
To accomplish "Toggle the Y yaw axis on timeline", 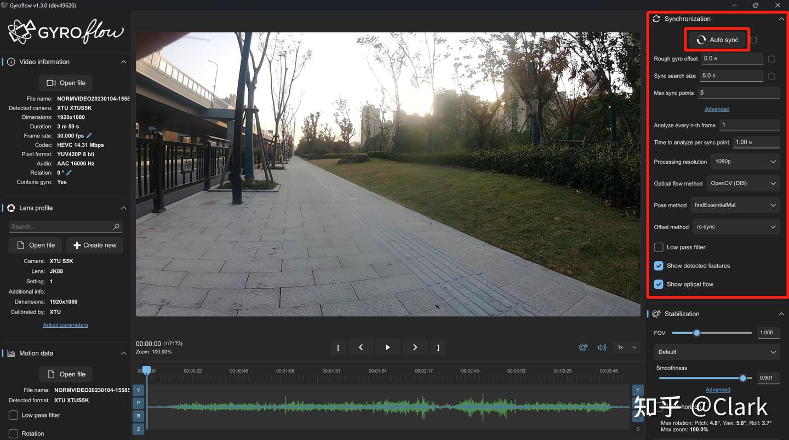I will [x=138, y=390].
